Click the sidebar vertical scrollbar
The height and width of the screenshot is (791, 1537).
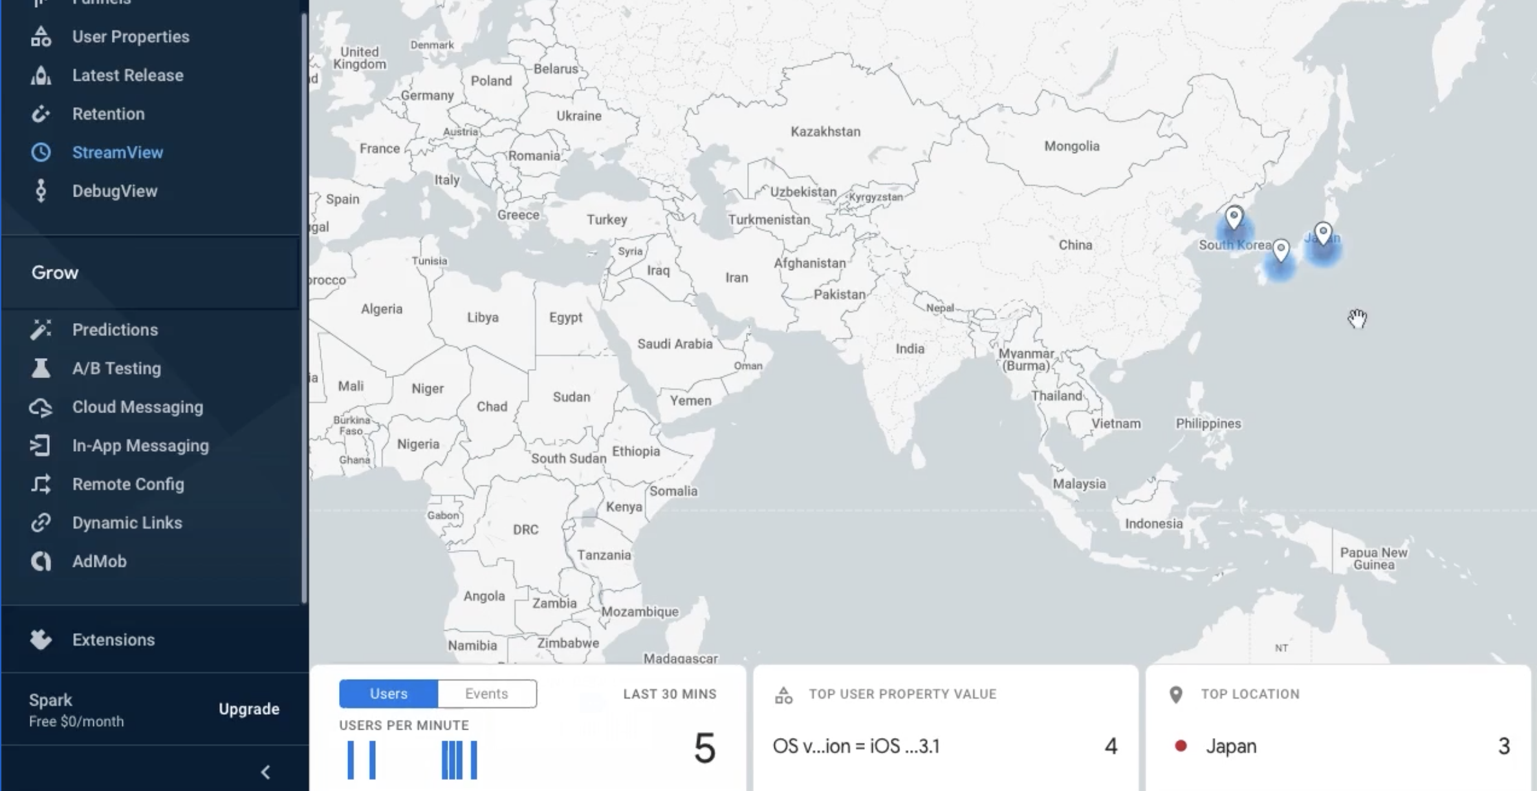(304, 309)
